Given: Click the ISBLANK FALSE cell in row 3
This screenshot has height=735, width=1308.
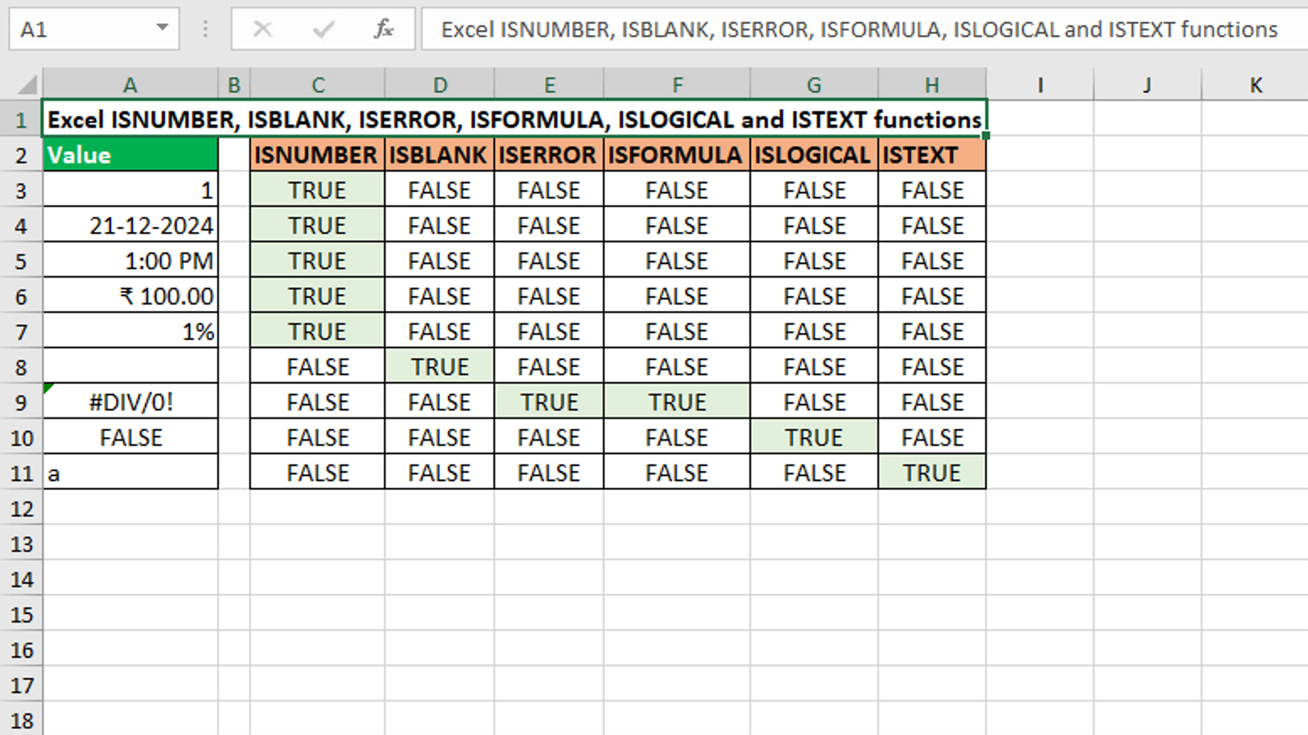Looking at the screenshot, I should (439, 190).
